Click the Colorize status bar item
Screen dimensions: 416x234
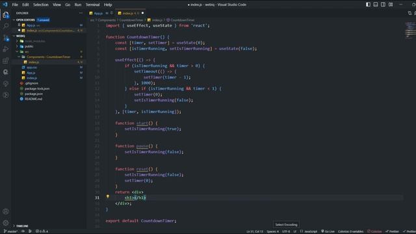pos(374,231)
